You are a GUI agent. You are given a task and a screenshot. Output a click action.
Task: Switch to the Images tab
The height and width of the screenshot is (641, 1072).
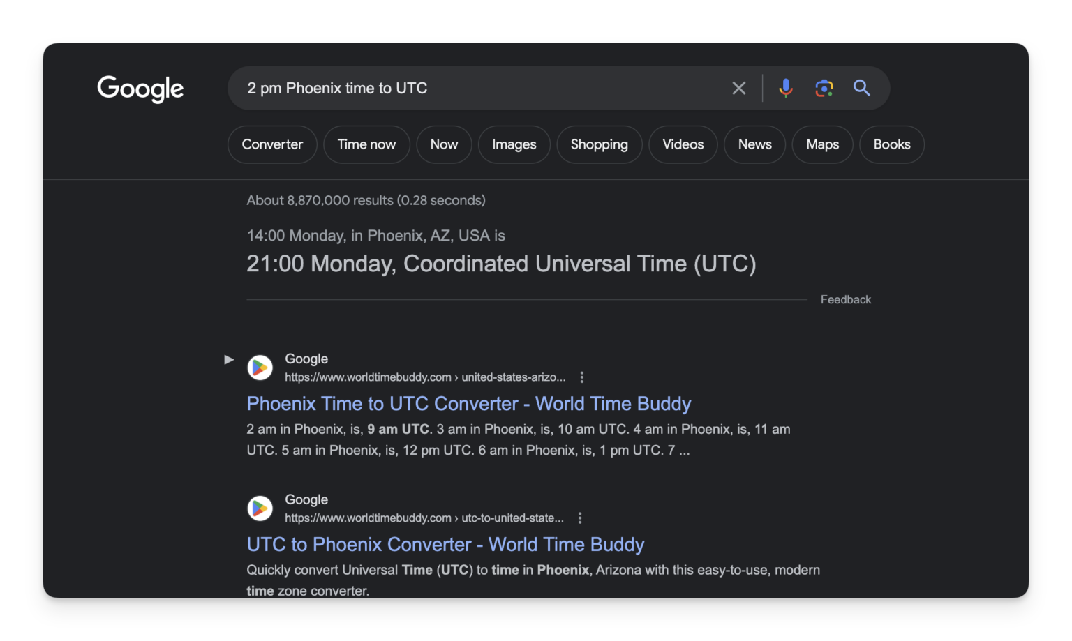514,144
